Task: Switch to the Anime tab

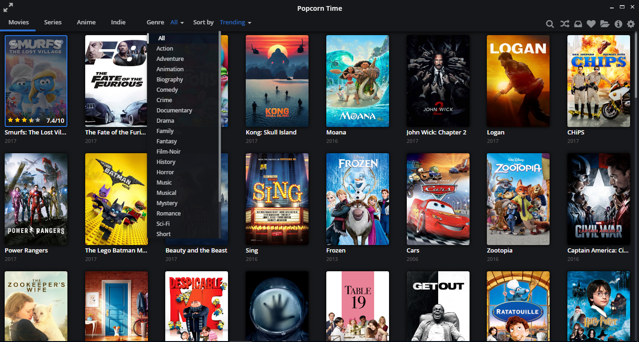Action: [x=86, y=22]
